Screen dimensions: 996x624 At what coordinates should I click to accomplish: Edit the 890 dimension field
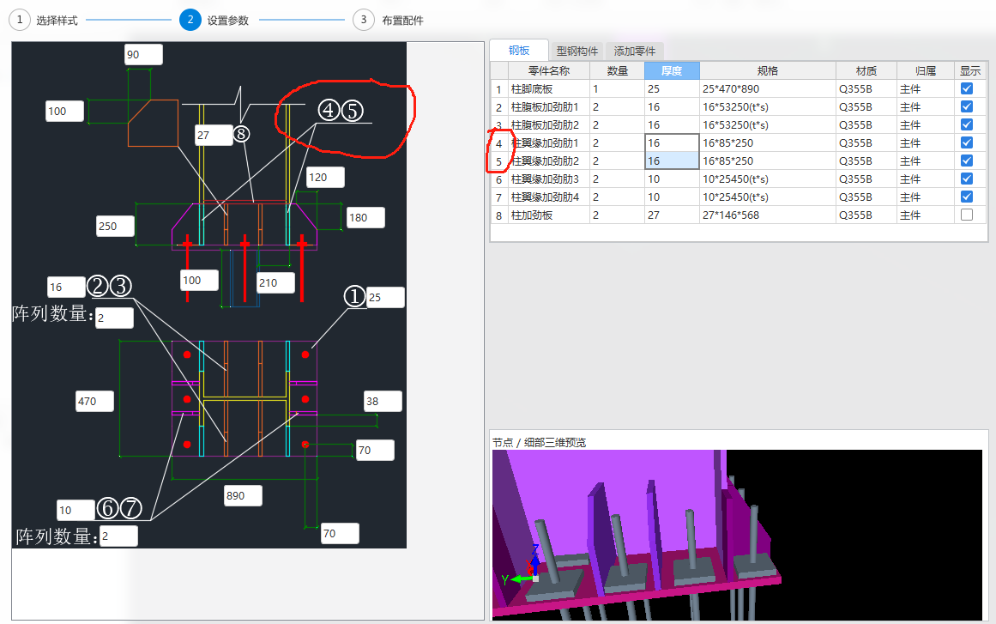pos(243,495)
